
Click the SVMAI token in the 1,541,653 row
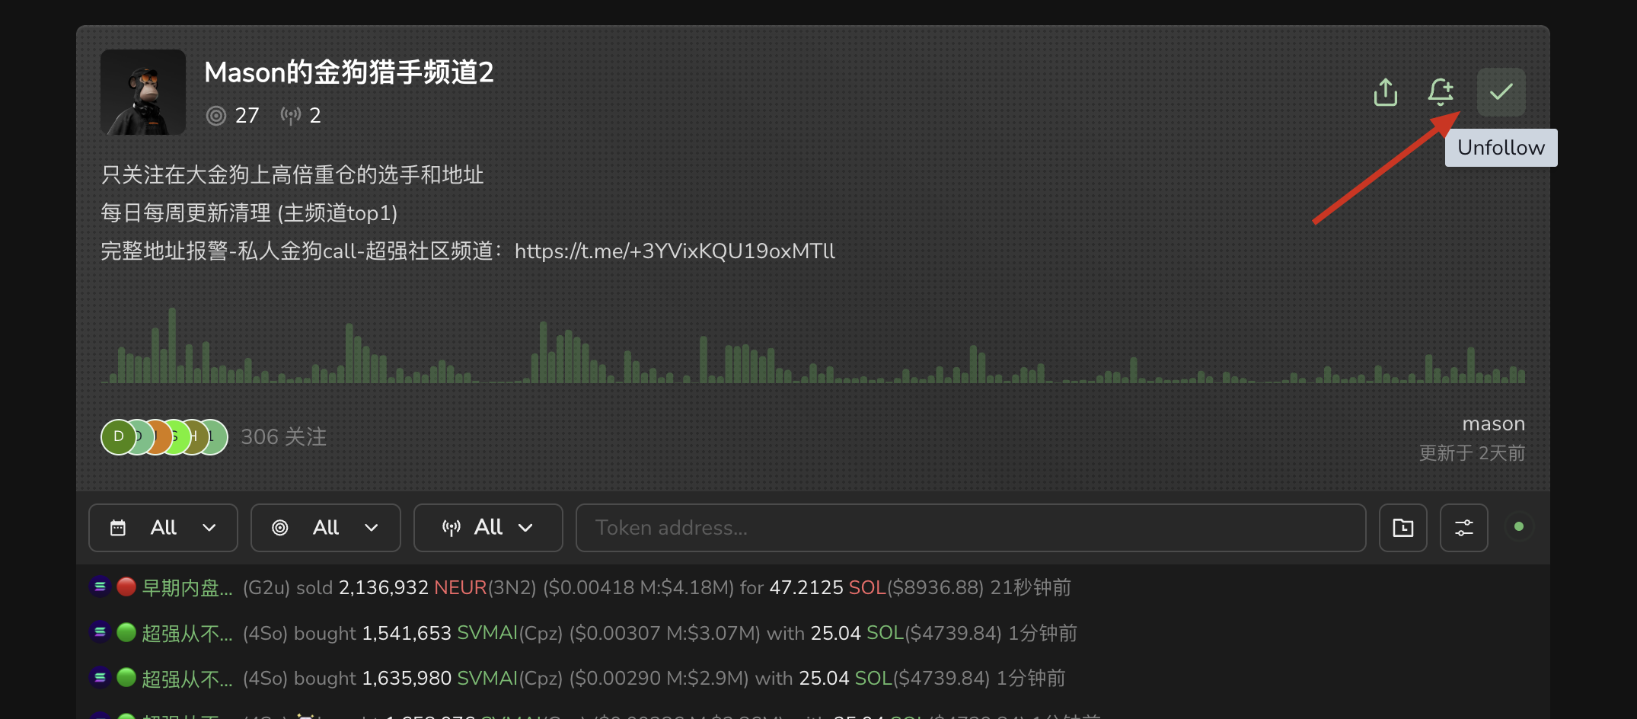(487, 634)
